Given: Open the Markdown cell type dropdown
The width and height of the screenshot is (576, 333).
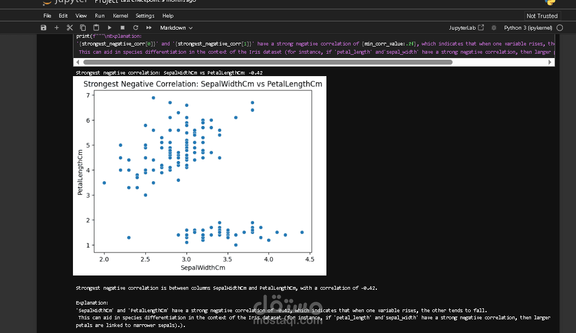Looking at the screenshot, I should tap(176, 28).
